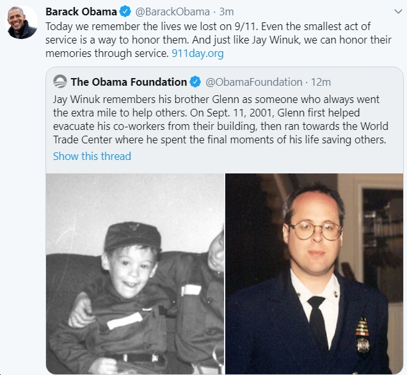This screenshot has height=375, width=407.
Task: Click the child's cap in the left photo
Action: point(132,235)
